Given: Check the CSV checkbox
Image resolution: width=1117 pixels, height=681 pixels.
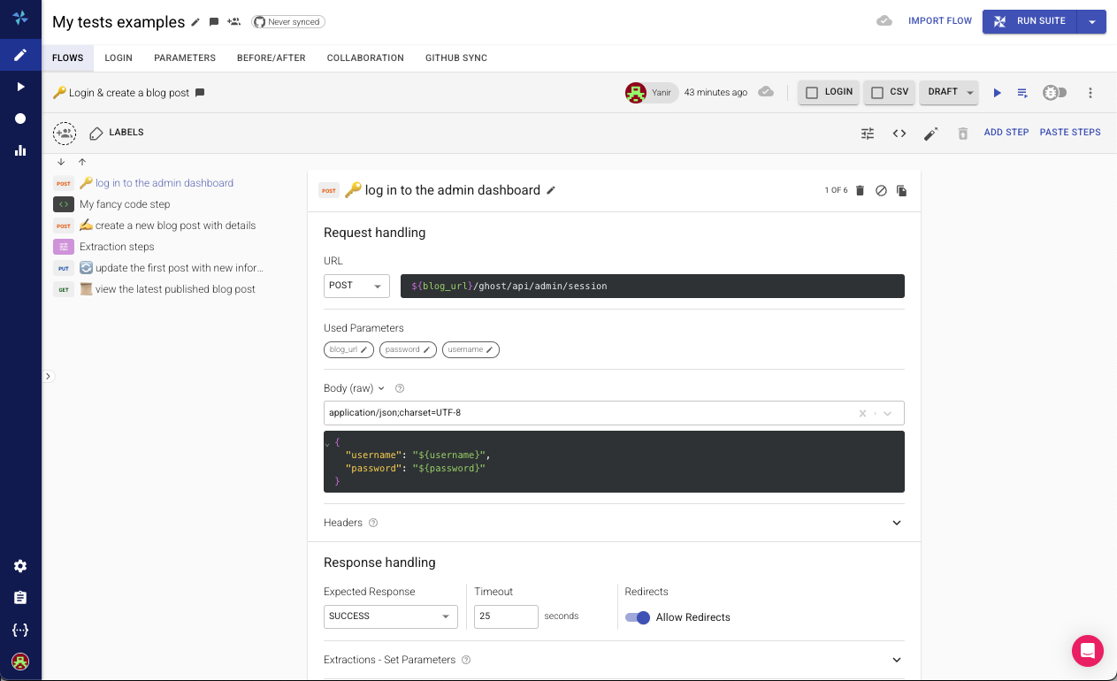Looking at the screenshot, I should click(877, 93).
